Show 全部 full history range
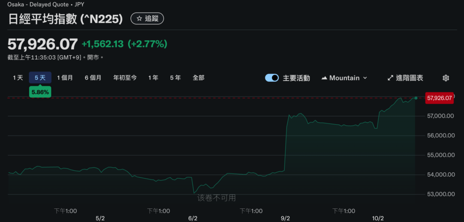 (x=198, y=78)
